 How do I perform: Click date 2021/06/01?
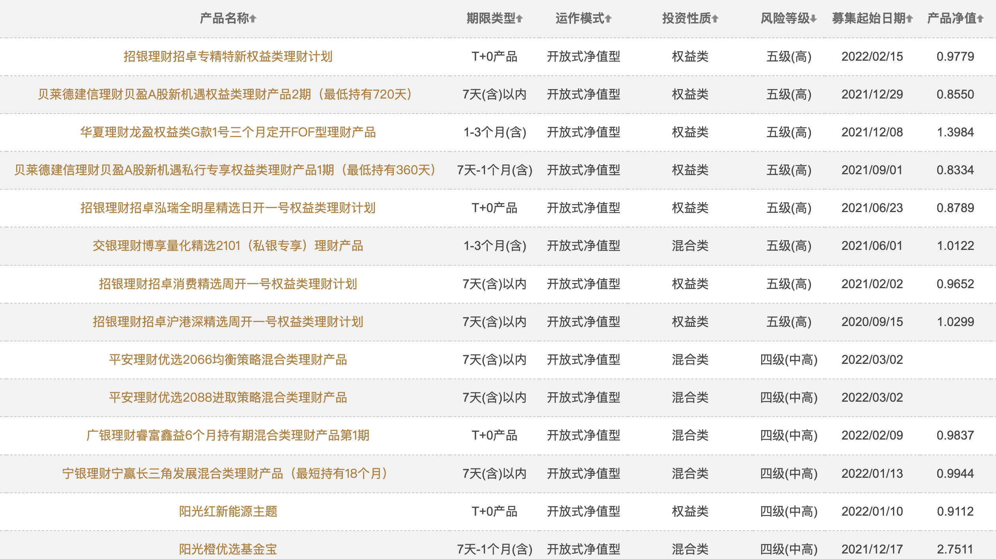coord(872,246)
